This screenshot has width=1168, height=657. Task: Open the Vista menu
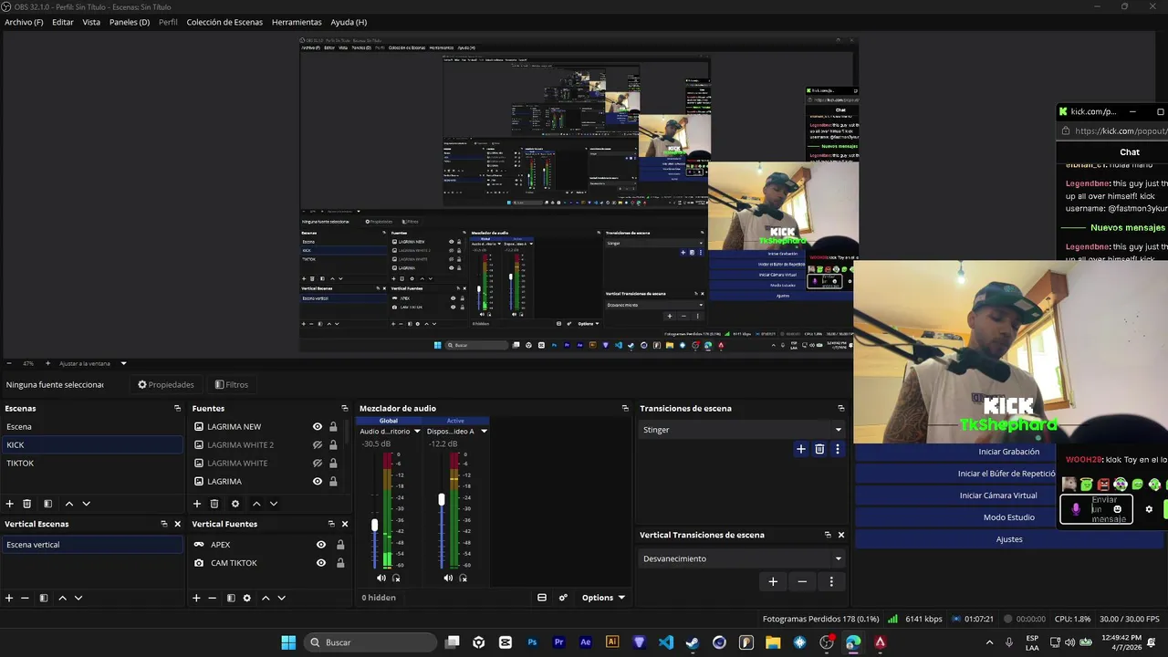pyautogui.click(x=91, y=22)
